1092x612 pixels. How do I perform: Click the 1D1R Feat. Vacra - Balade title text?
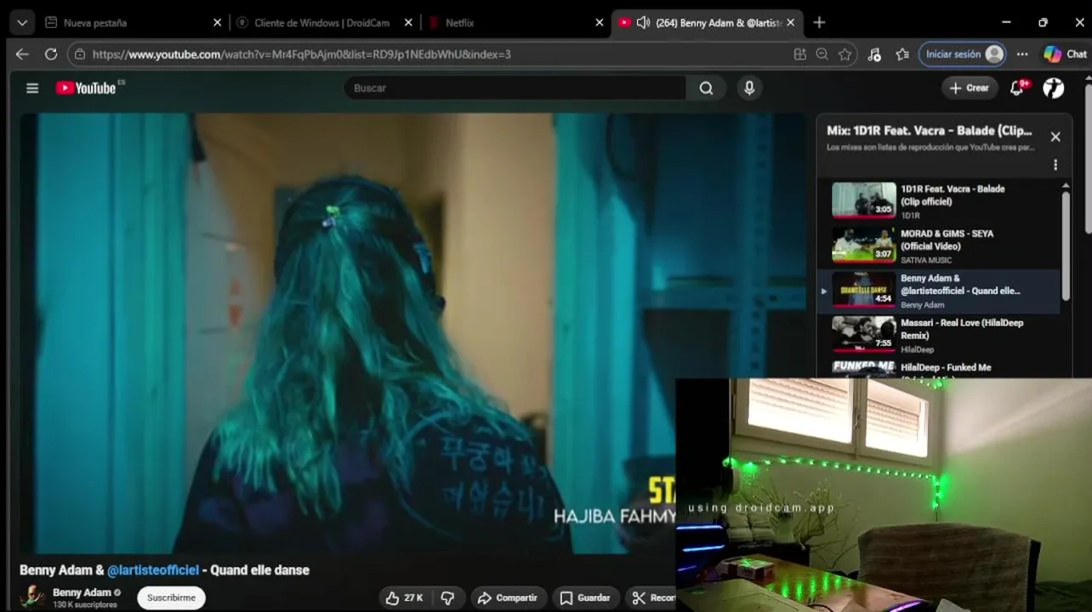pos(953,195)
